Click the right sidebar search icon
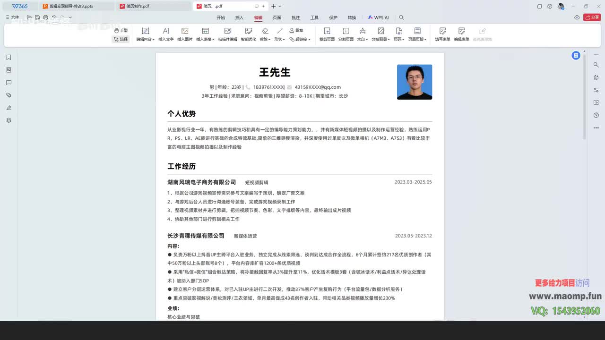This screenshot has height=340, width=605. point(596,65)
